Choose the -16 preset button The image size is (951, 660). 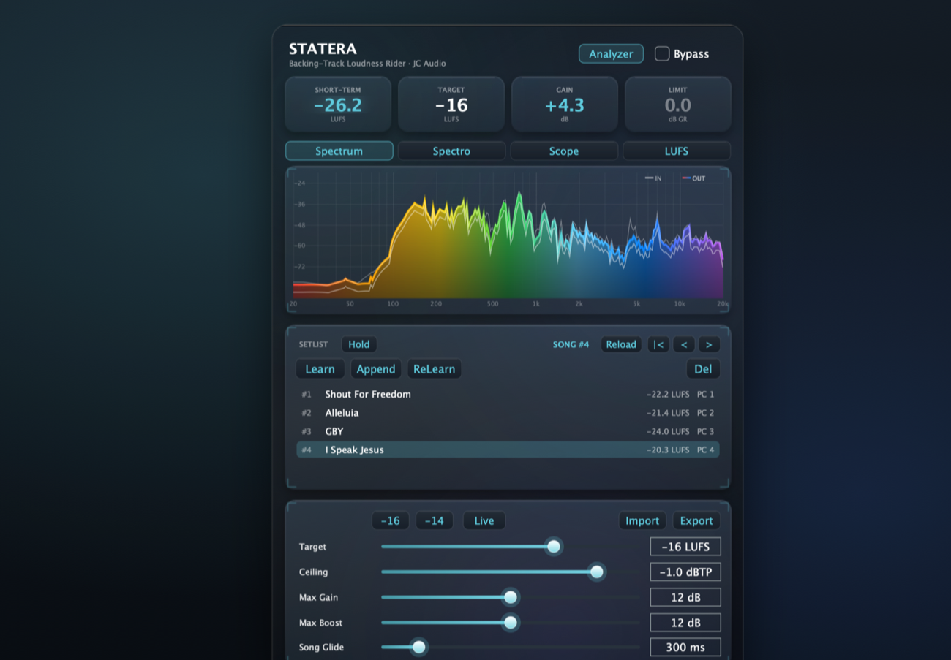tap(391, 520)
